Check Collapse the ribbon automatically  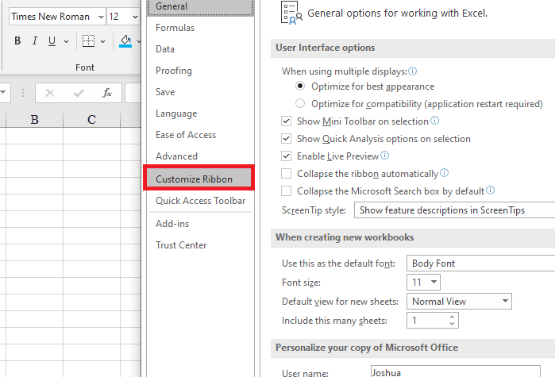(x=286, y=173)
